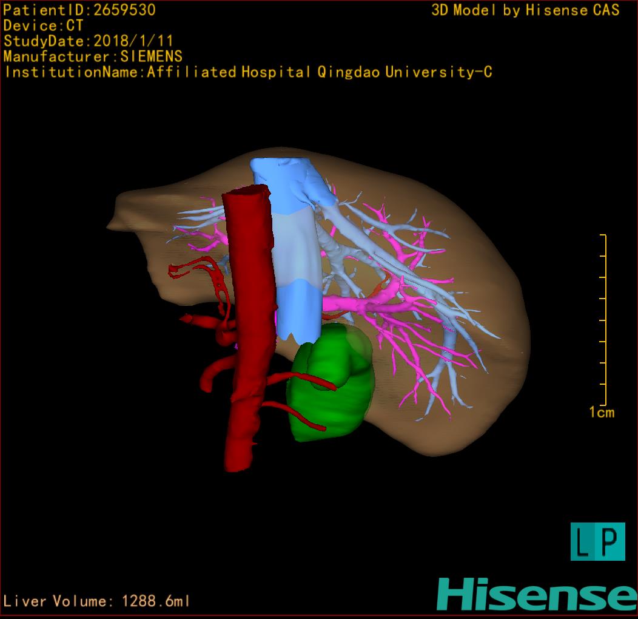Click the 1cm scale label
Image resolution: width=638 pixels, height=619 pixels.
(601, 413)
